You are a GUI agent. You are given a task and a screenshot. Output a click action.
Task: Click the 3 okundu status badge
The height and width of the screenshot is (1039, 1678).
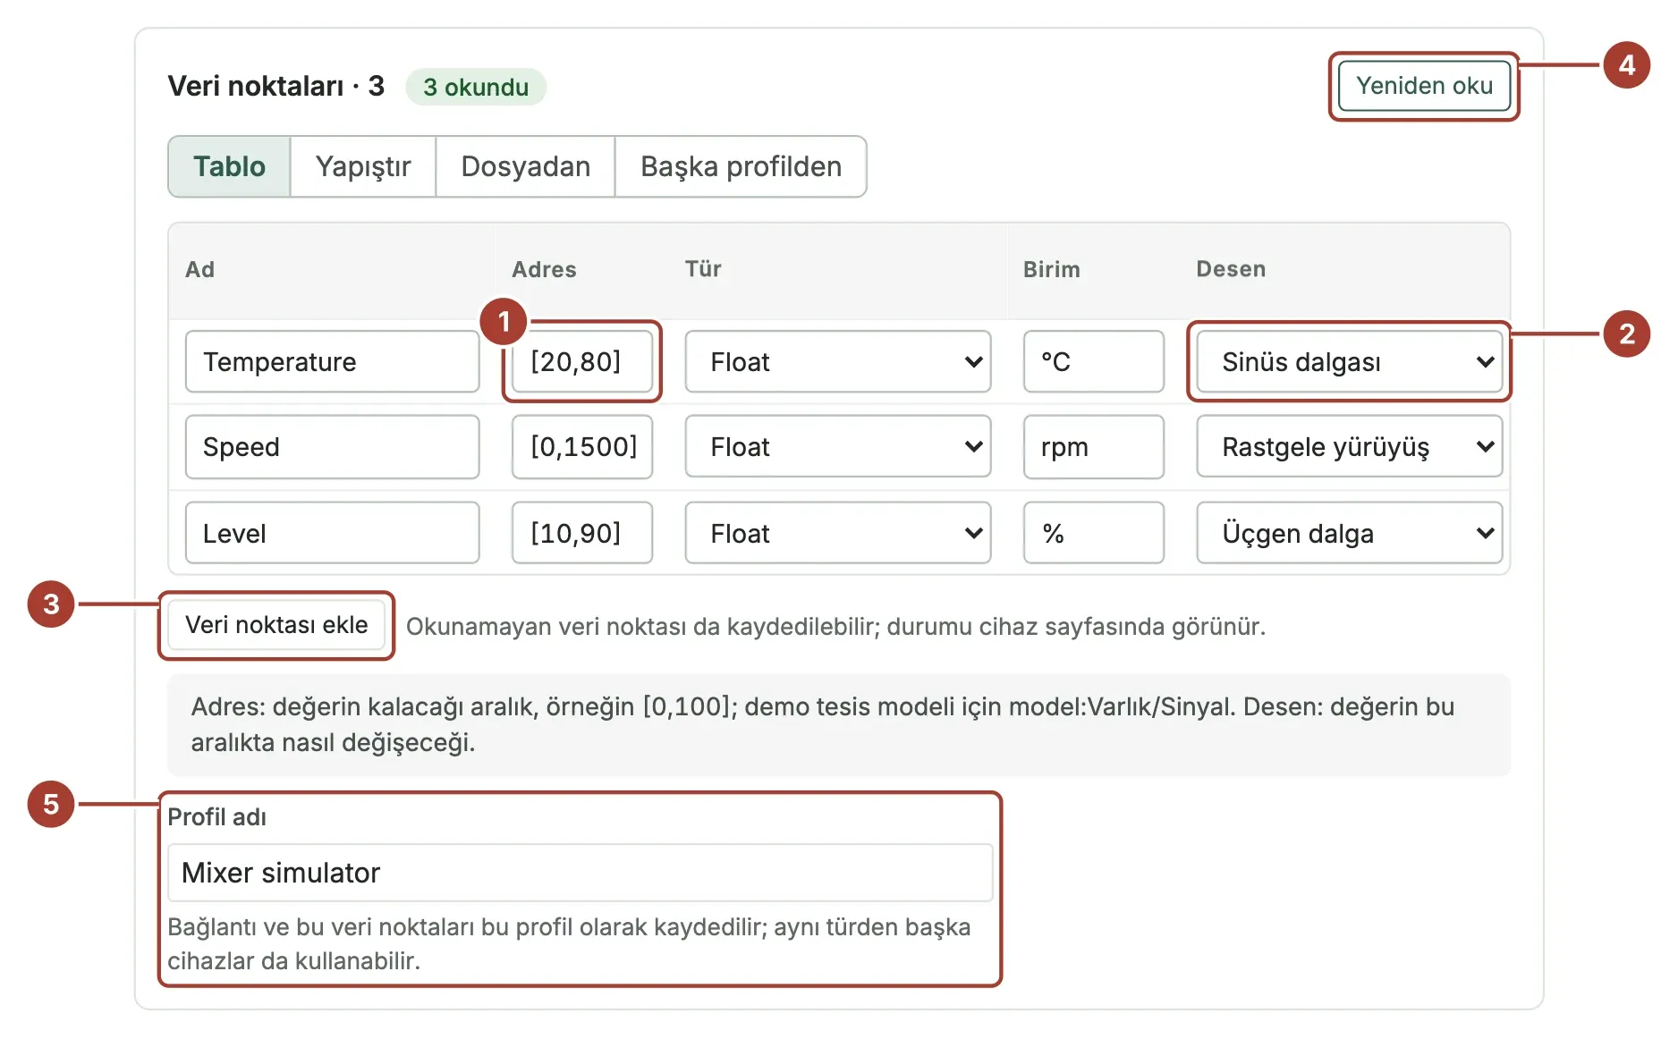click(476, 87)
